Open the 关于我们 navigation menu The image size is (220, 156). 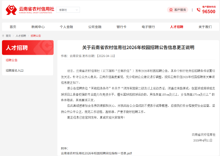pos(205,27)
